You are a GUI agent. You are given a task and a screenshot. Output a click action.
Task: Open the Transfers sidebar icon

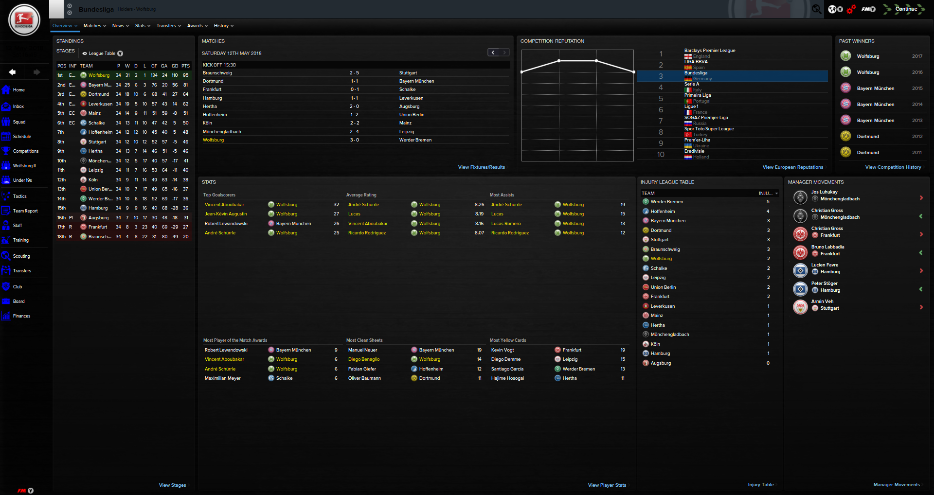coord(6,270)
